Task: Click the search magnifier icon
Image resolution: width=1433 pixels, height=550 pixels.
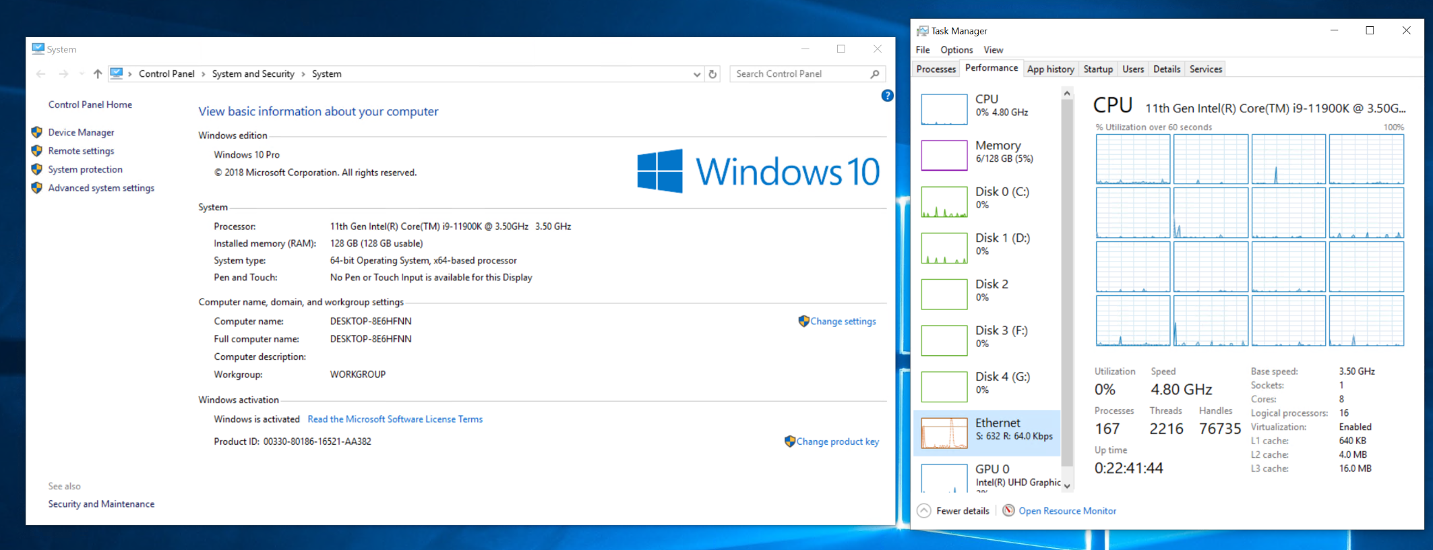Action: (x=875, y=74)
